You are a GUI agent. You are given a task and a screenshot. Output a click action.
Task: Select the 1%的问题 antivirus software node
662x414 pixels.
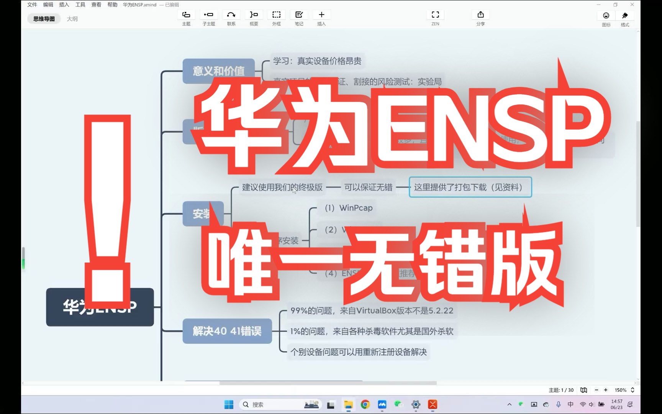tap(372, 331)
